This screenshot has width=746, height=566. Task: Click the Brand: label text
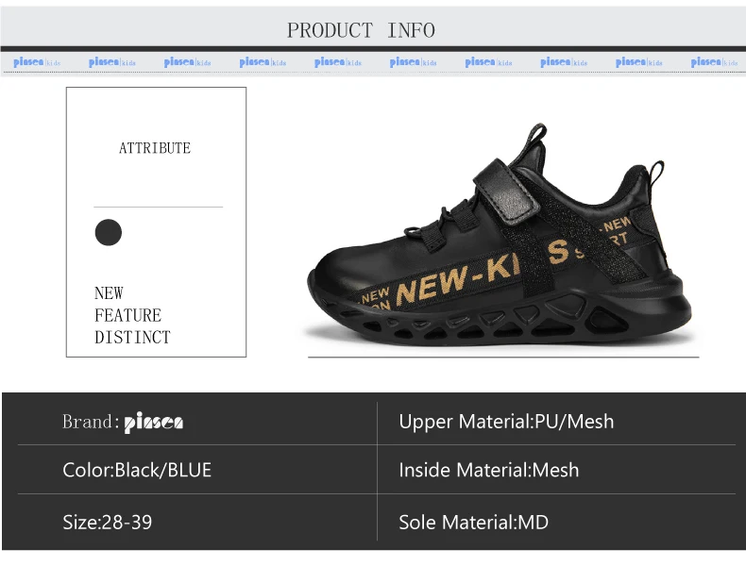(91, 422)
